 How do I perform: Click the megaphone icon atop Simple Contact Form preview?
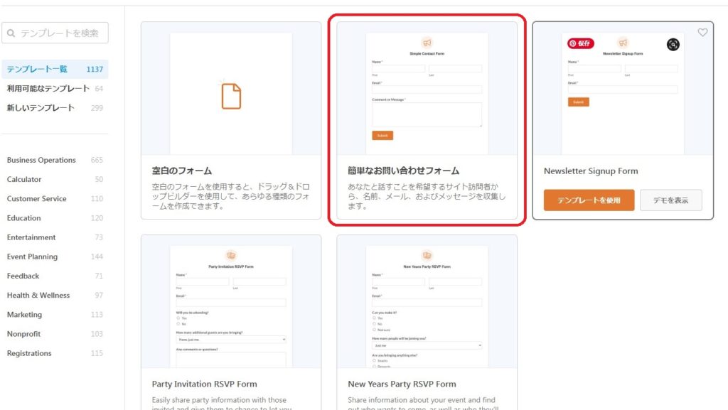point(427,43)
